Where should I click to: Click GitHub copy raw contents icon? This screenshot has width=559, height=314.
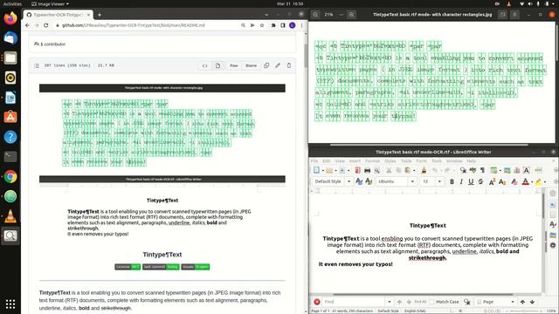coord(266,65)
